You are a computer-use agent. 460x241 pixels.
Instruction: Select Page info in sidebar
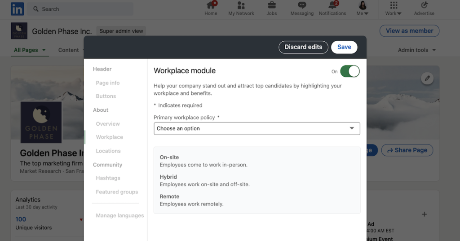108,83
